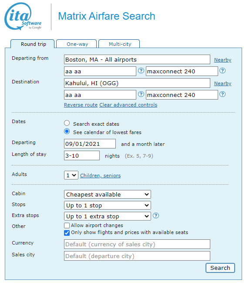This screenshot has width=246, height=293.
Task: Open help icon beside destination maxconnect field
Action: tap(222, 94)
